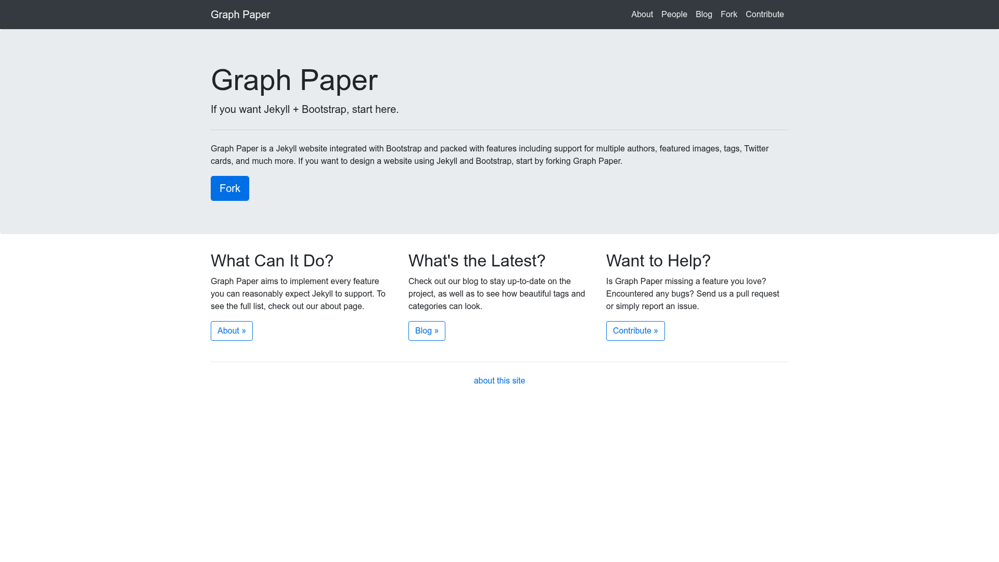The width and height of the screenshot is (999, 562).
Task: Click the 'Want to Help?' heading
Action: point(658,261)
